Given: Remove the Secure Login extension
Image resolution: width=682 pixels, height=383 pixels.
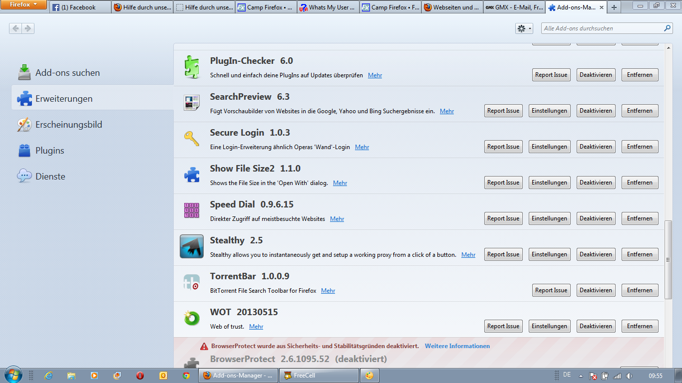Looking at the screenshot, I should point(640,147).
